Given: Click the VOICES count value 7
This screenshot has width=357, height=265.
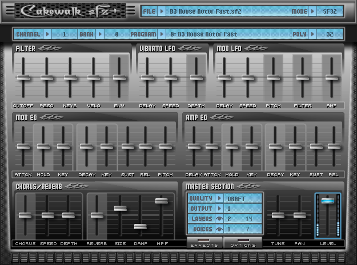Looking at the screenshot, I should click(x=248, y=229).
